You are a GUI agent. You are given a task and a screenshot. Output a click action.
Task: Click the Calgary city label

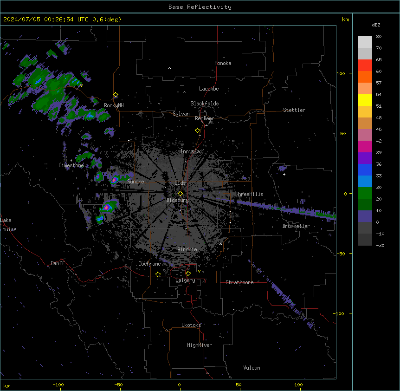(x=186, y=280)
